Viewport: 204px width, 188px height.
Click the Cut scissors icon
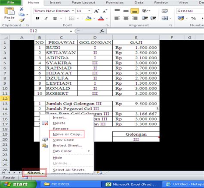pos(22,9)
